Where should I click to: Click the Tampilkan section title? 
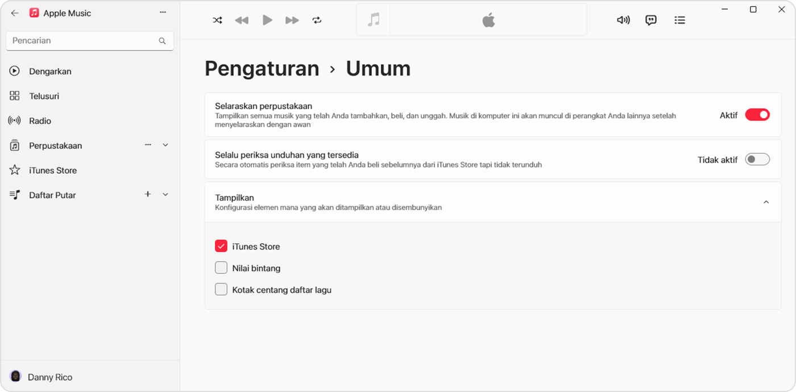pyautogui.click(x=234, y=198)
